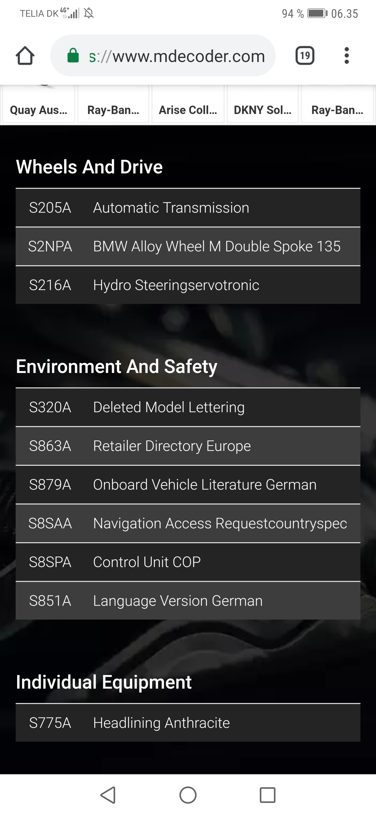Select the S216A Hydro Steeringservotronic row
376x816 pixels.
pyautogui.click(x=188, y=285)
